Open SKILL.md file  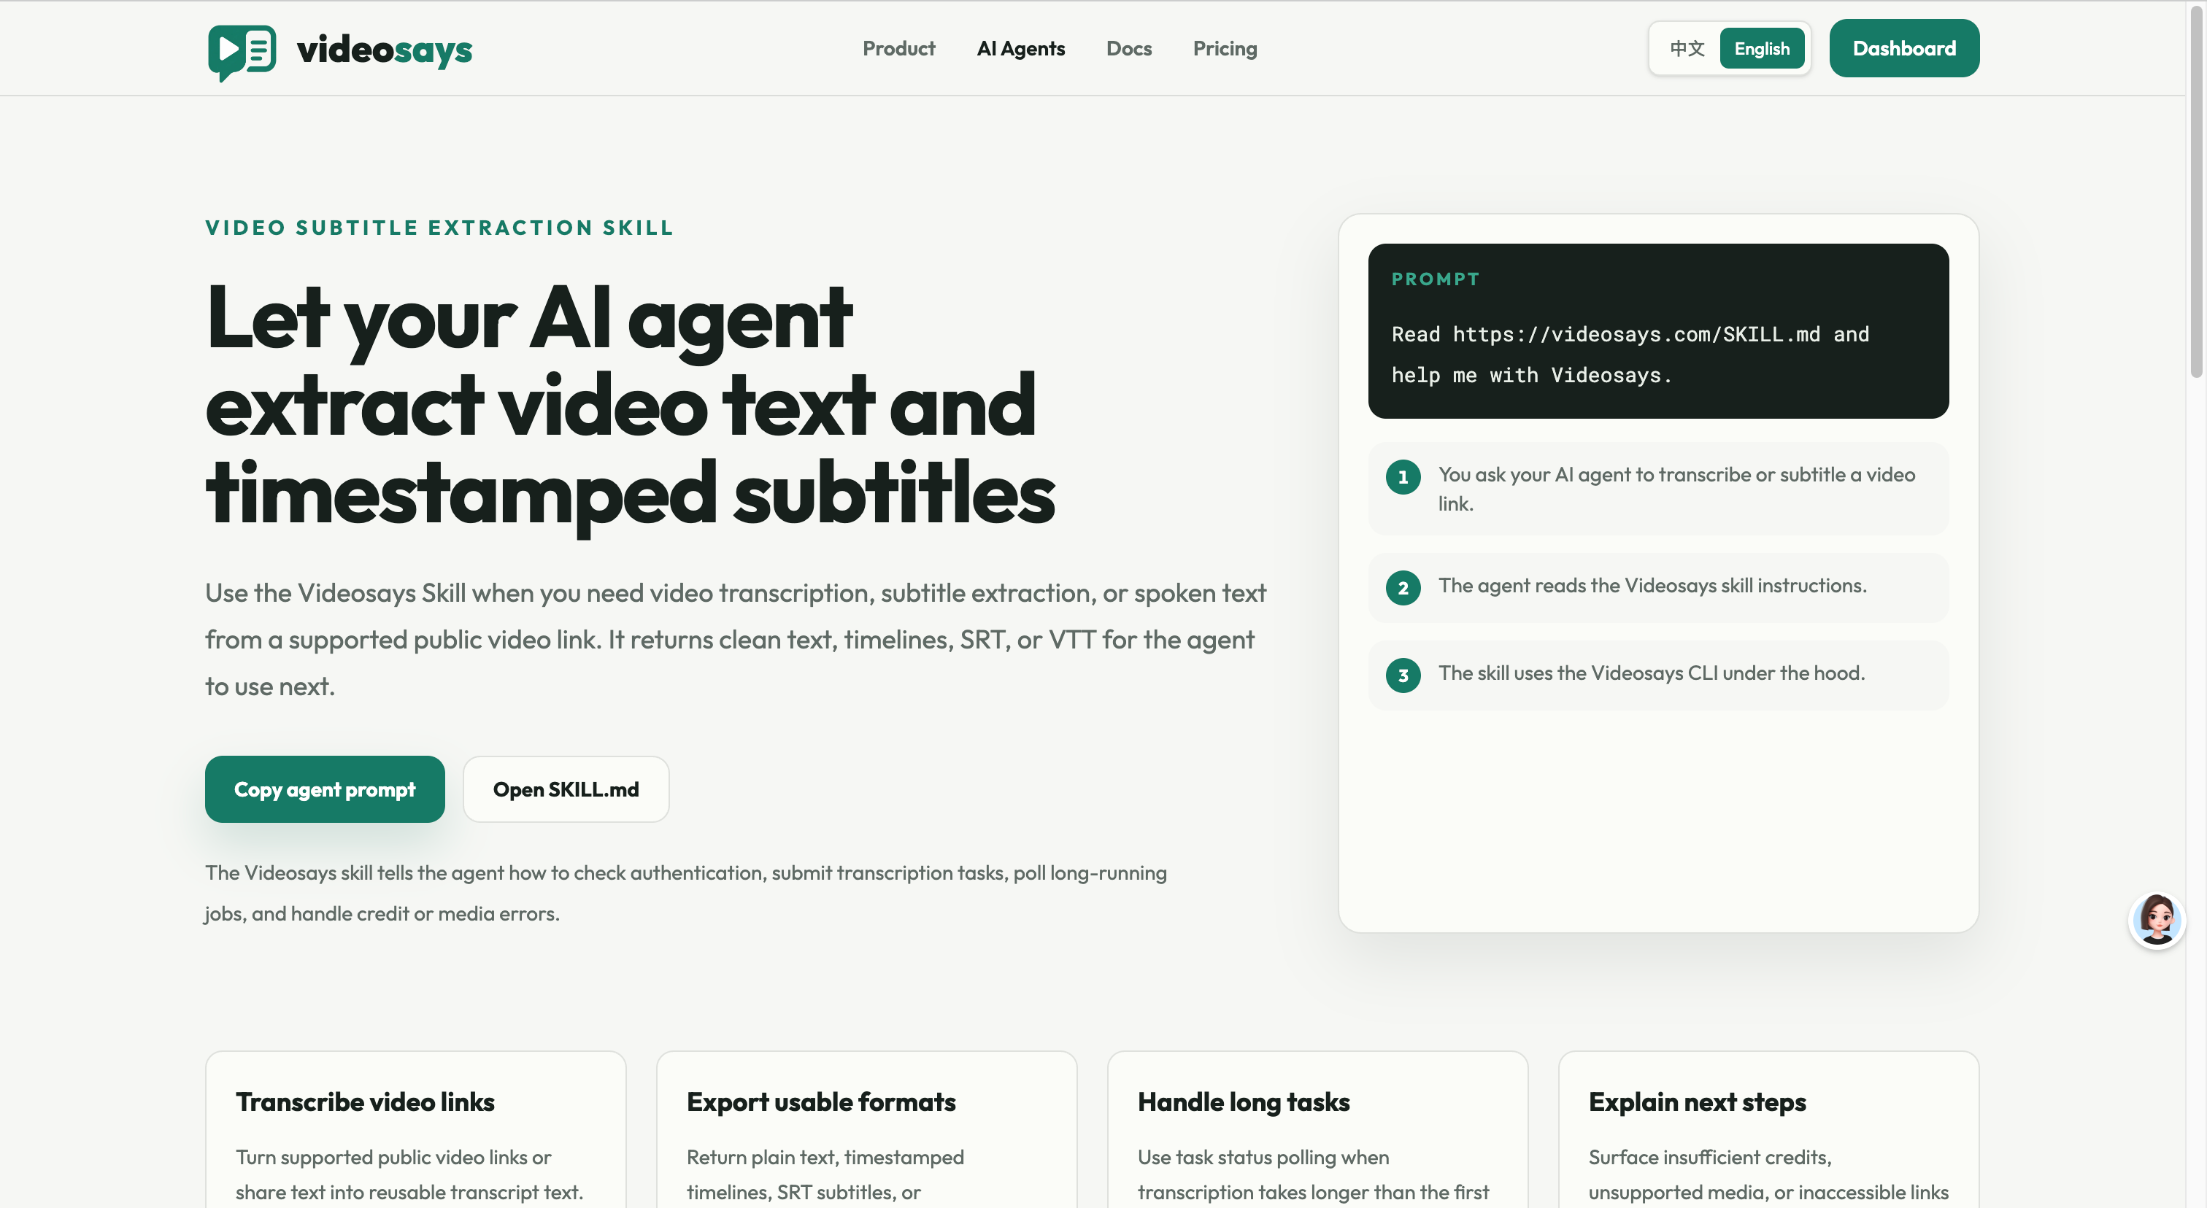(x=566, y=789)
